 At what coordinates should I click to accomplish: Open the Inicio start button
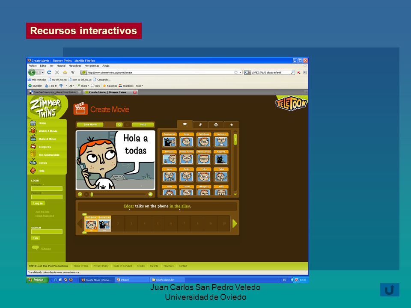[x=38, y=280]
